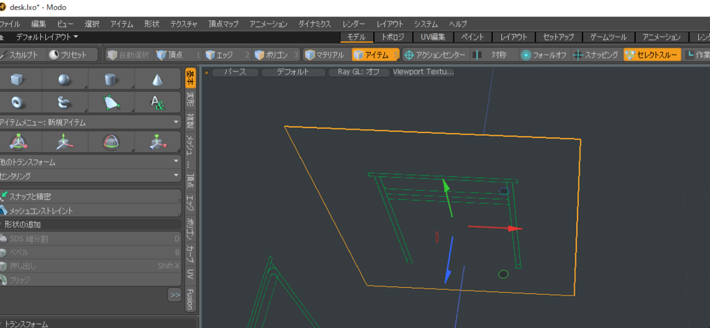Open センタリング dropdown
The width and height of the screenshot is (710, 328).
[91, 175]
